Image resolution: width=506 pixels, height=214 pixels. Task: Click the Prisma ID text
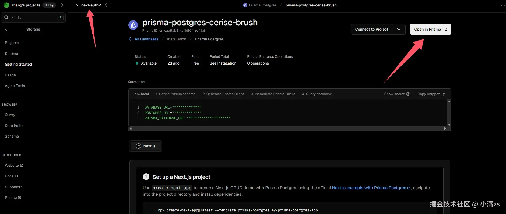(x=174, y=31)
